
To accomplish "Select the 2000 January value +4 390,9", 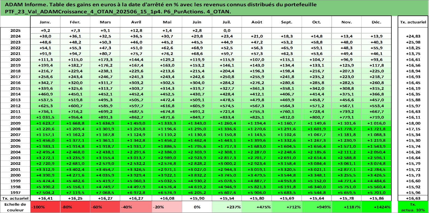I will click(45, 175).
